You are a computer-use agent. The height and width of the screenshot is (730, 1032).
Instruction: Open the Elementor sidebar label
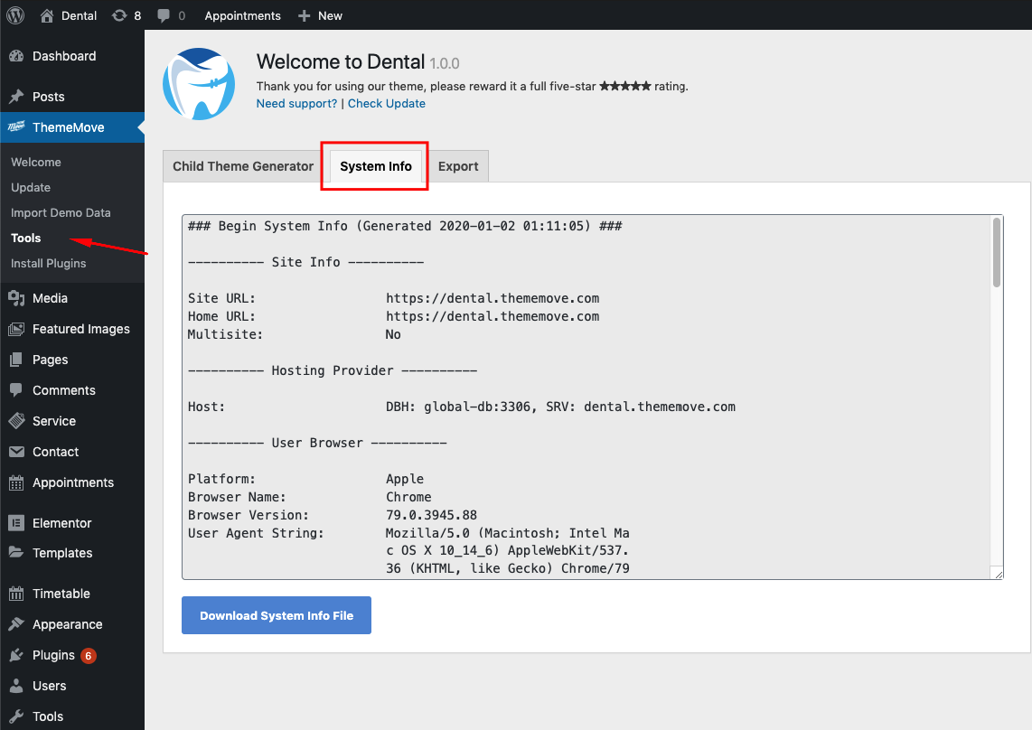click(61, 523)
